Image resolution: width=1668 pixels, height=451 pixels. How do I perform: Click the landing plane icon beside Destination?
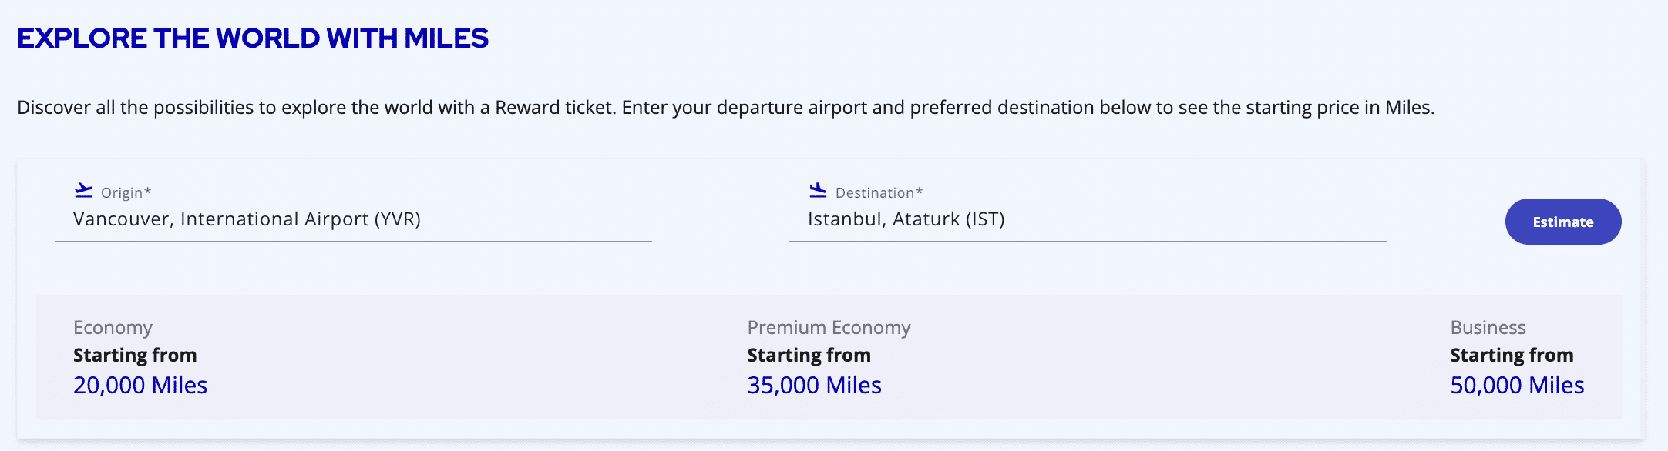[818, 190]
